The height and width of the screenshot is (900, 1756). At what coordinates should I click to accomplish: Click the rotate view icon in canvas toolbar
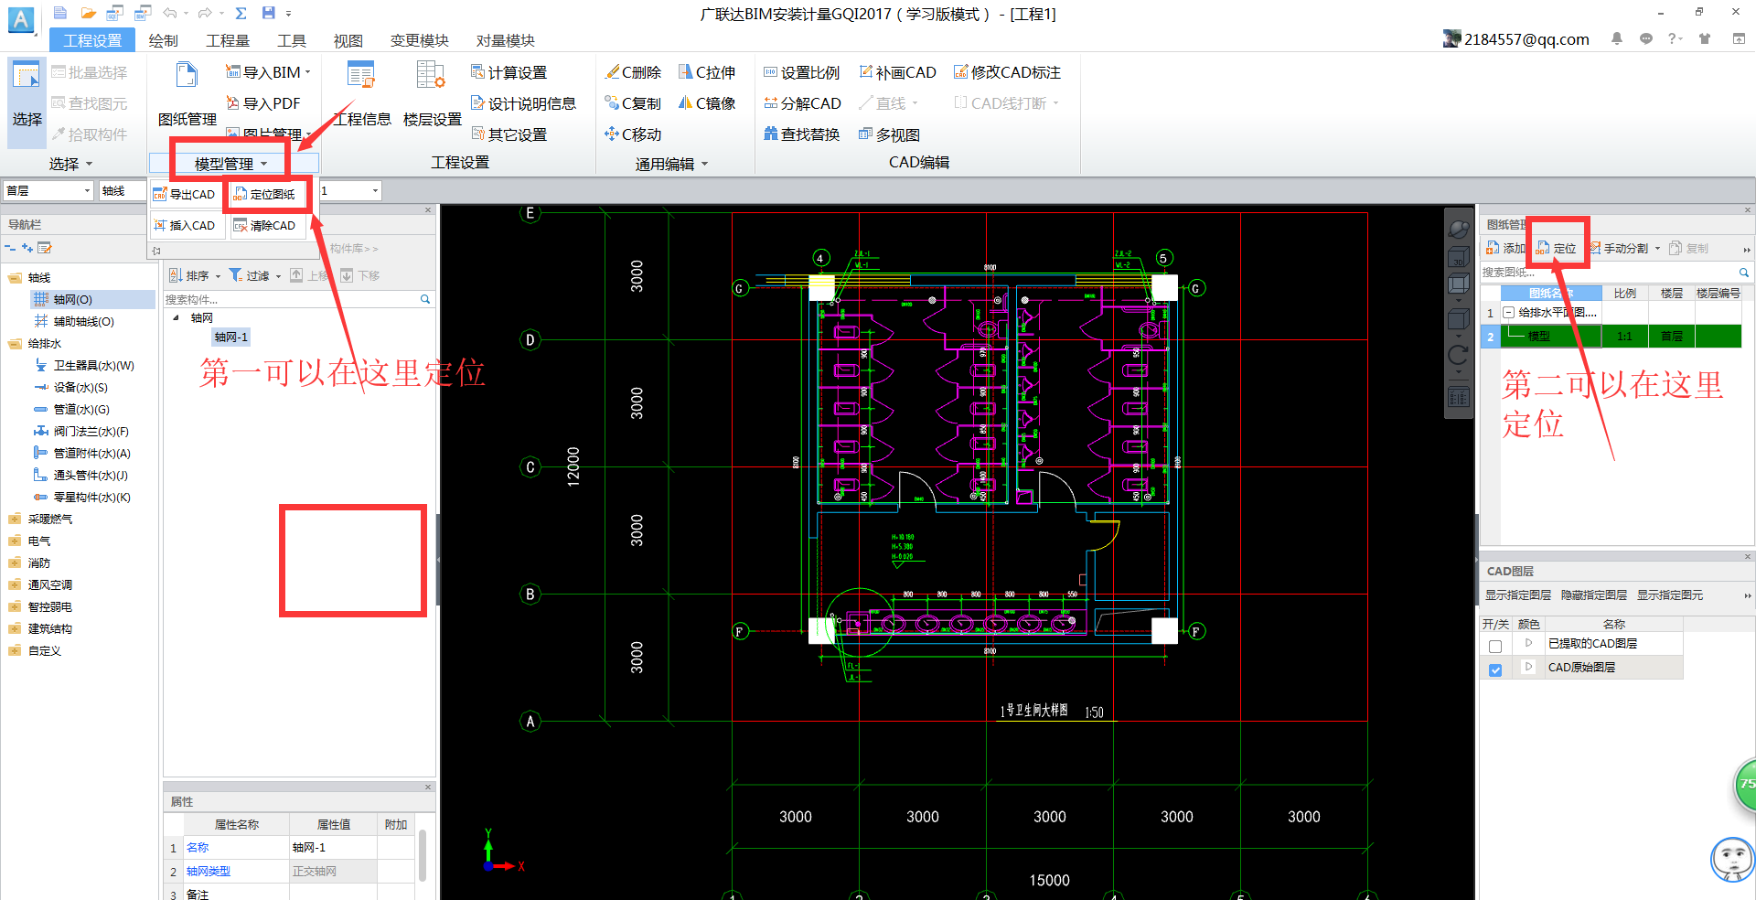1458,356
